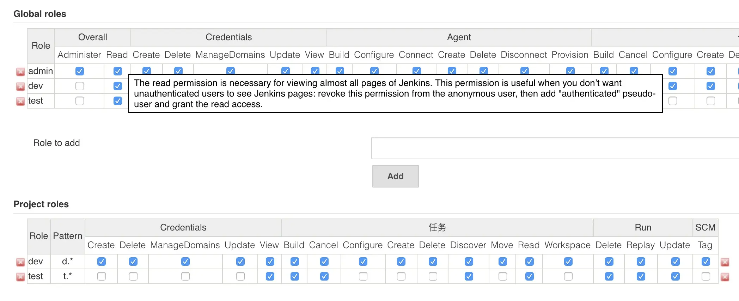Click left delete icon for project dev role
This screenshot has height=301, width=739.
pos(20,262)
